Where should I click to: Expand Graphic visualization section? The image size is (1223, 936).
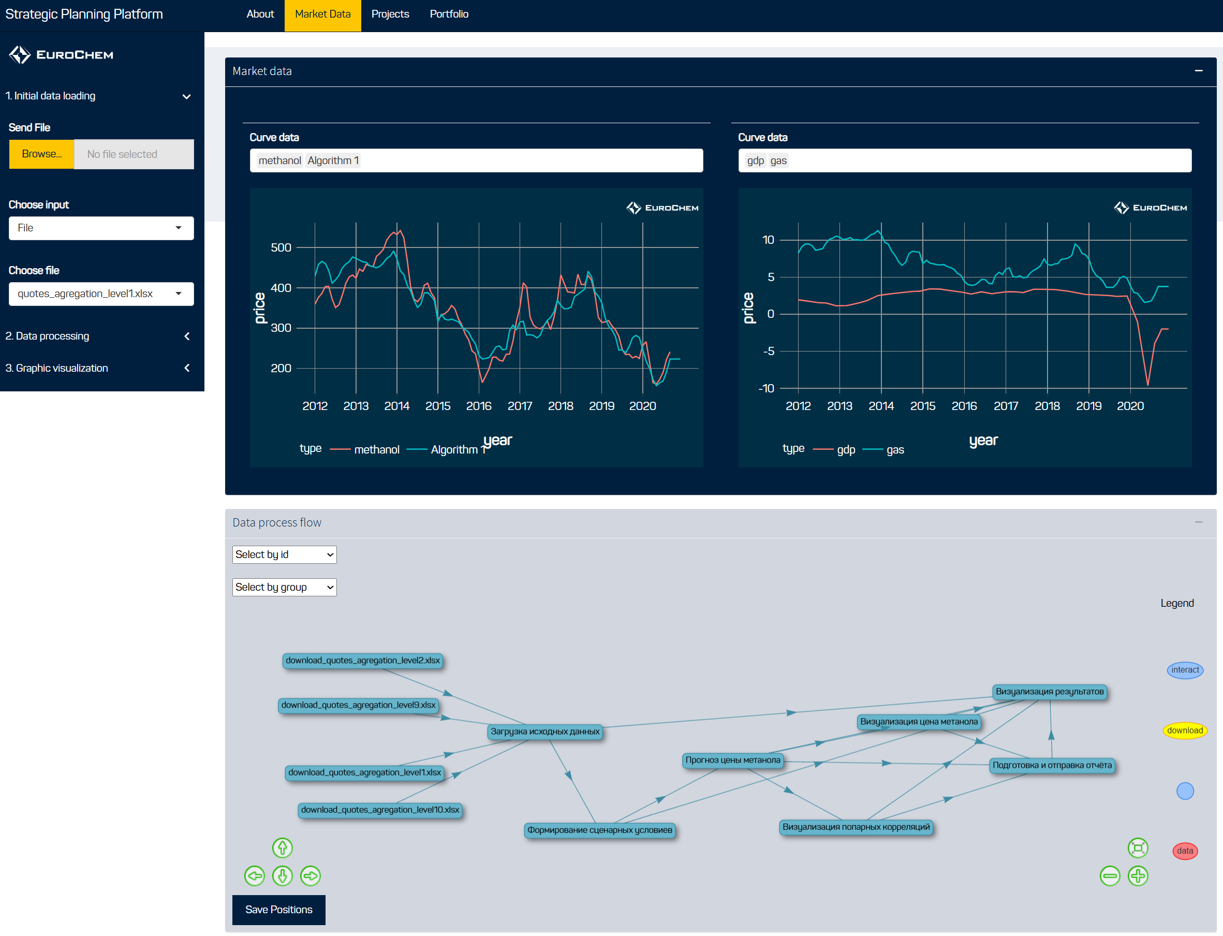186,368
